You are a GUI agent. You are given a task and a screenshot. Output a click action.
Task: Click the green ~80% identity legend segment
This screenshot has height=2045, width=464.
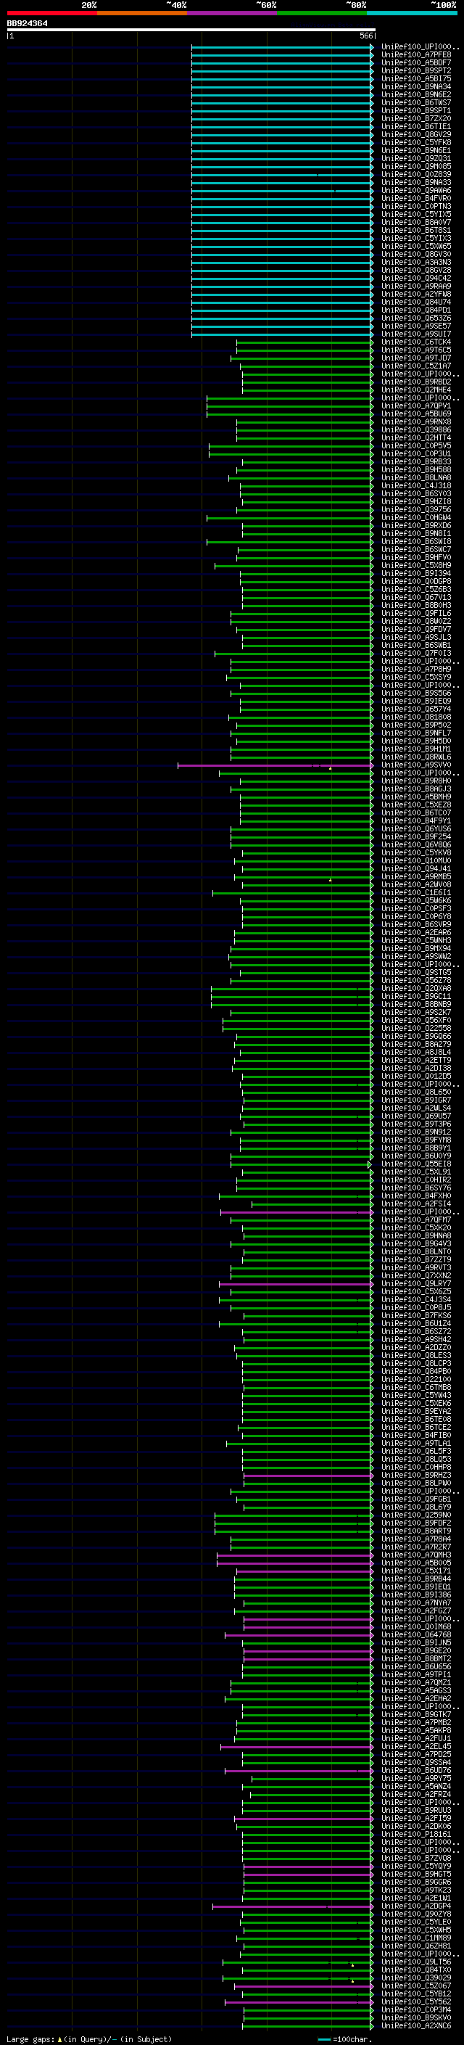tap(322, 13)
